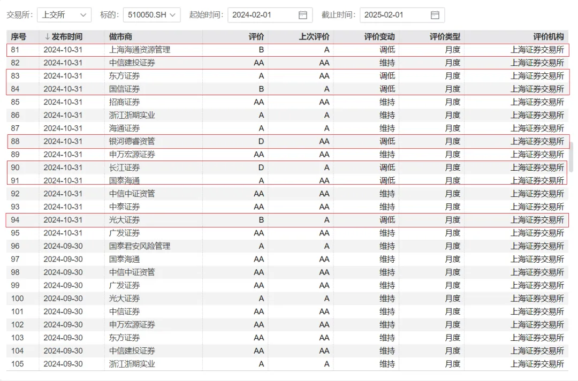Select 东方证券 in row 83

click(124, 76)
